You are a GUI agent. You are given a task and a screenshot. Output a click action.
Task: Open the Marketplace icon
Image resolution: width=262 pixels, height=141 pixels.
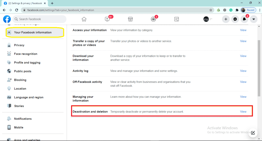coord(130,19)
